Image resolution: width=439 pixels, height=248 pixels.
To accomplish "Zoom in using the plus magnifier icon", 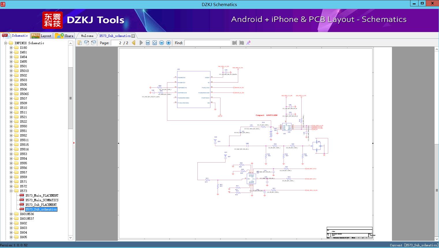I will (168, 42).
